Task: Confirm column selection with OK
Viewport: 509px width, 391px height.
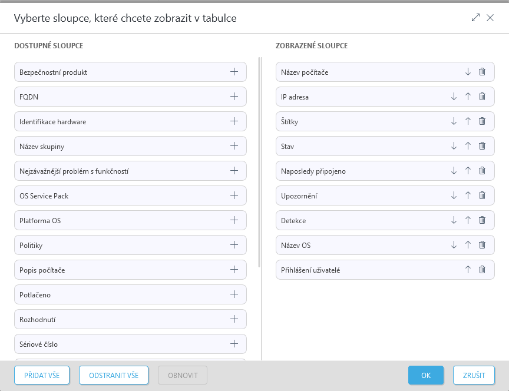Action: 425,375
